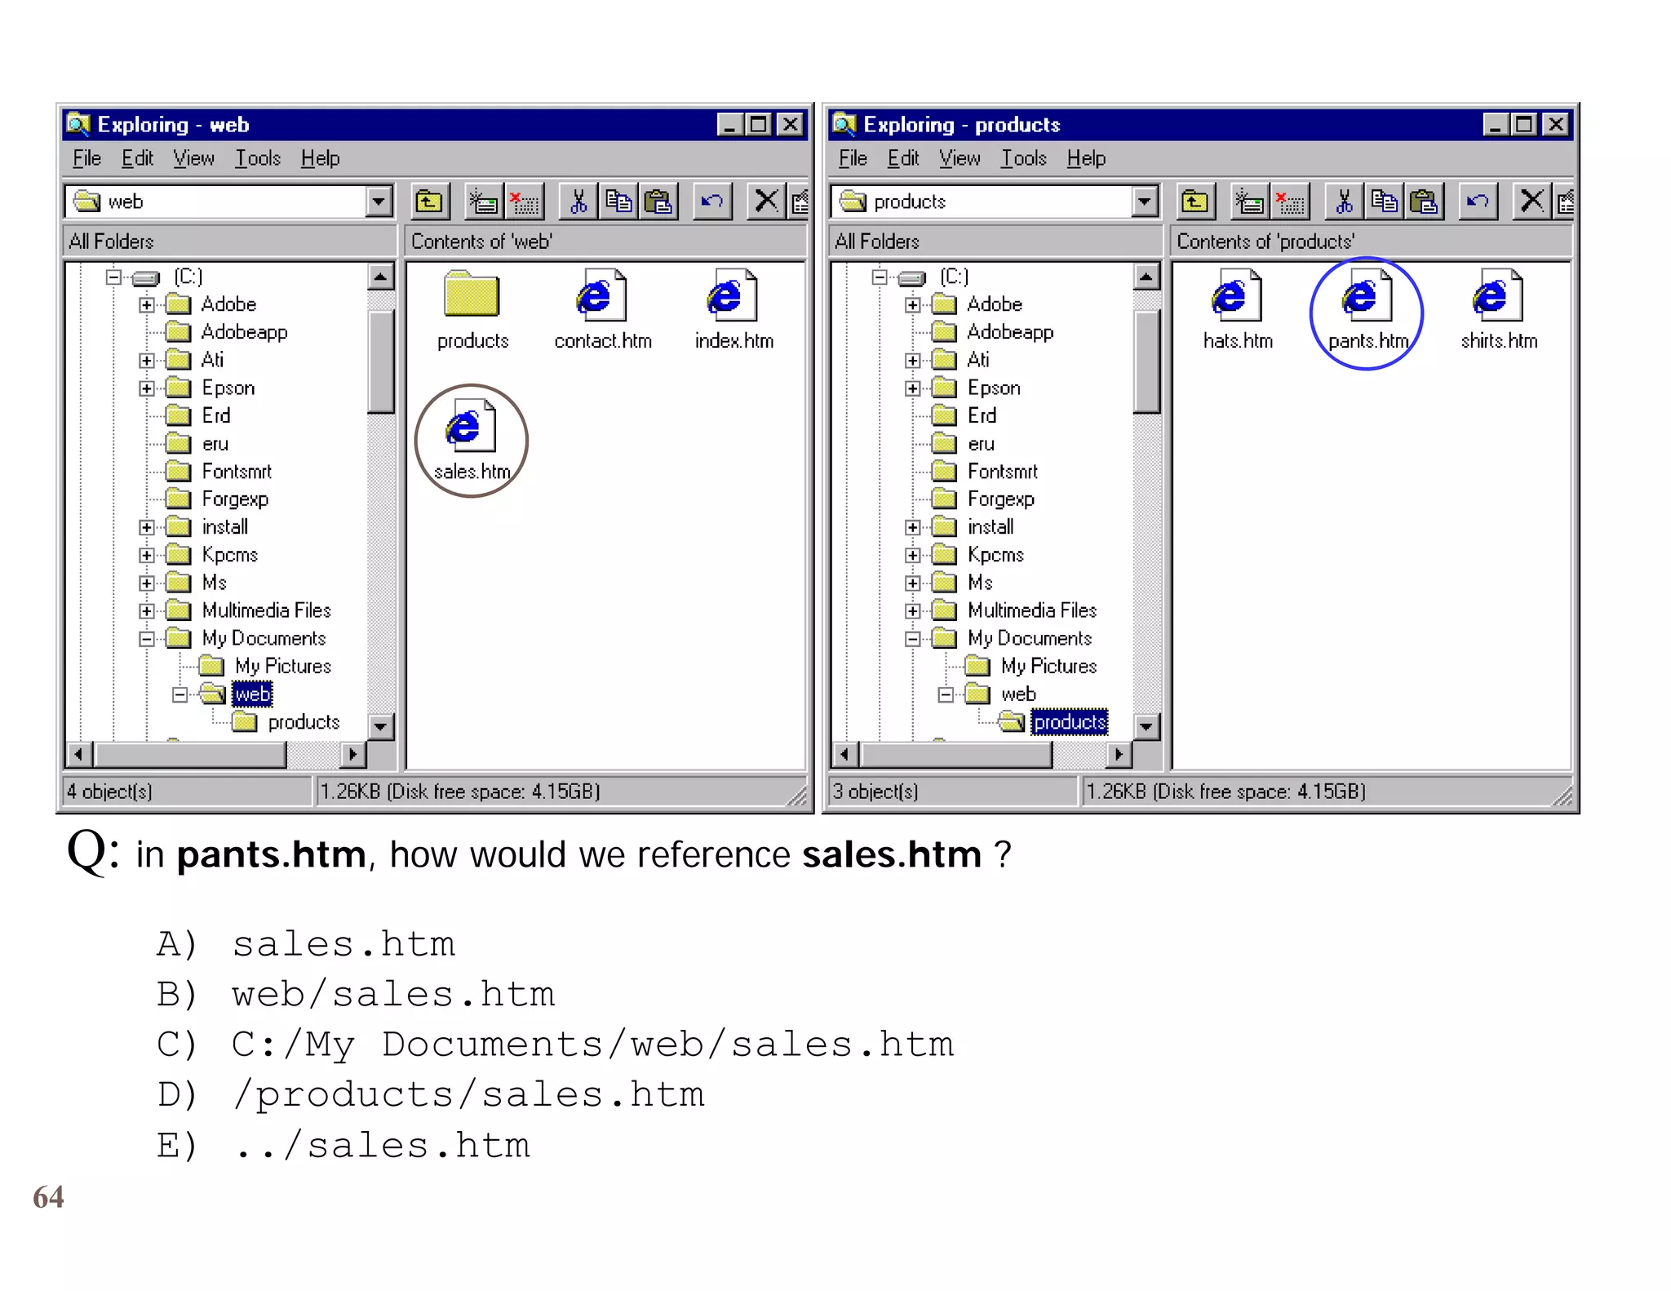
Task: Click the Undo icon in products window
Action: pos(1478,201)
